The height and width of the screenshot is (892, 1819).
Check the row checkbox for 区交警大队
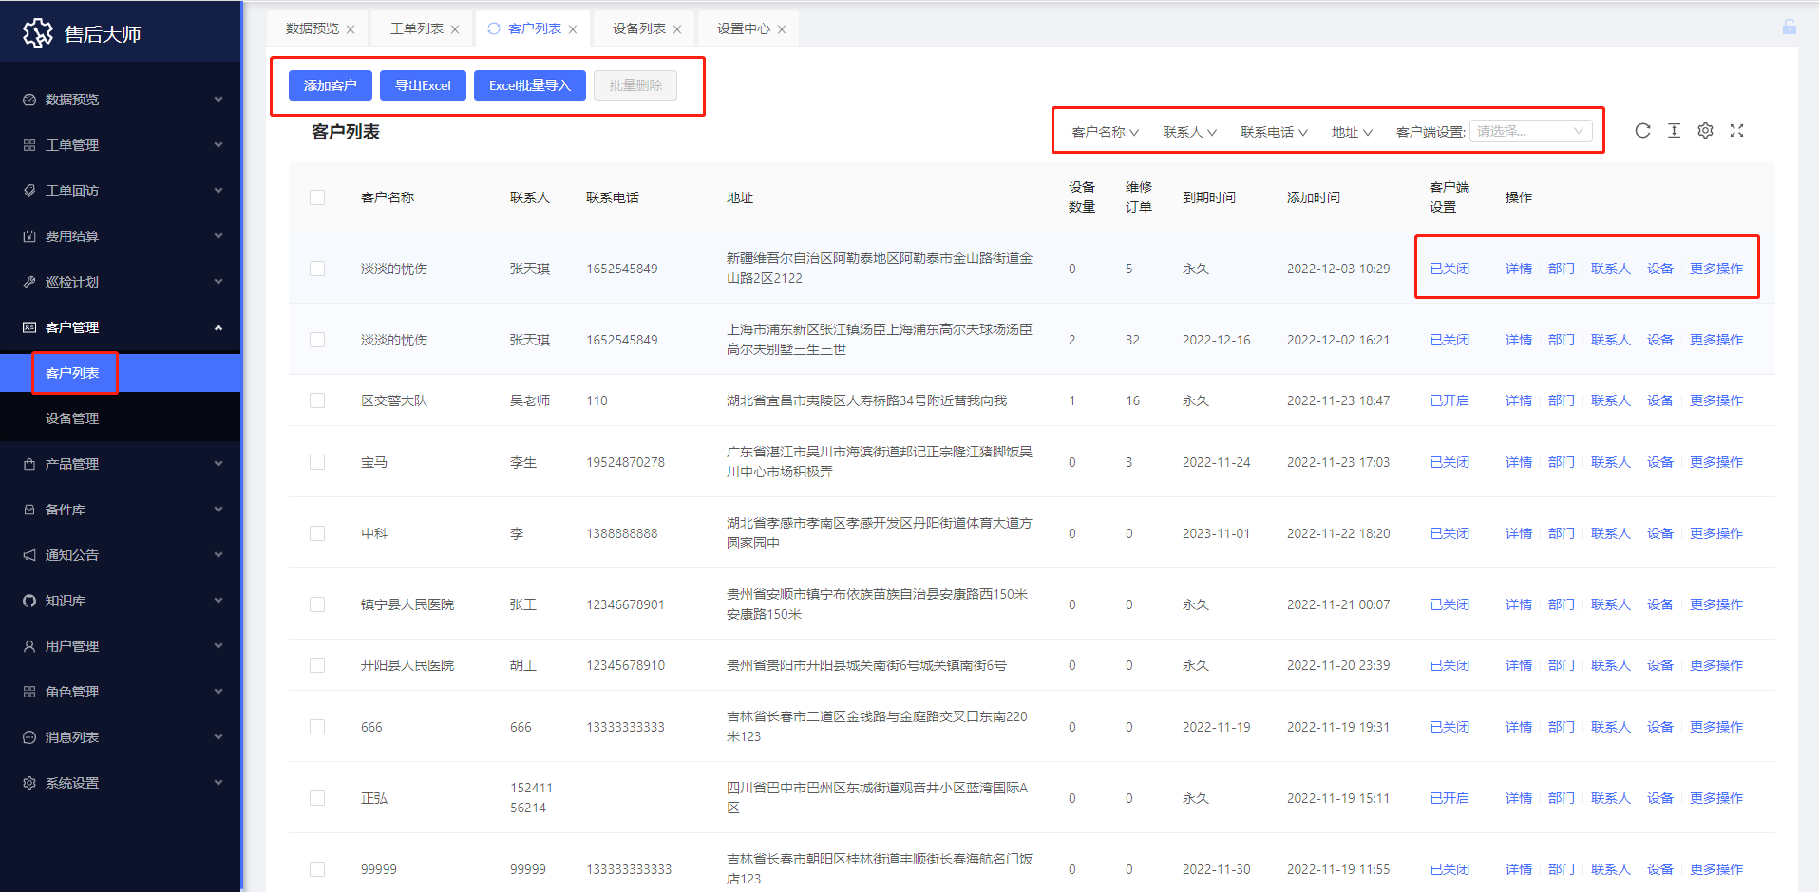coord(317,400)
